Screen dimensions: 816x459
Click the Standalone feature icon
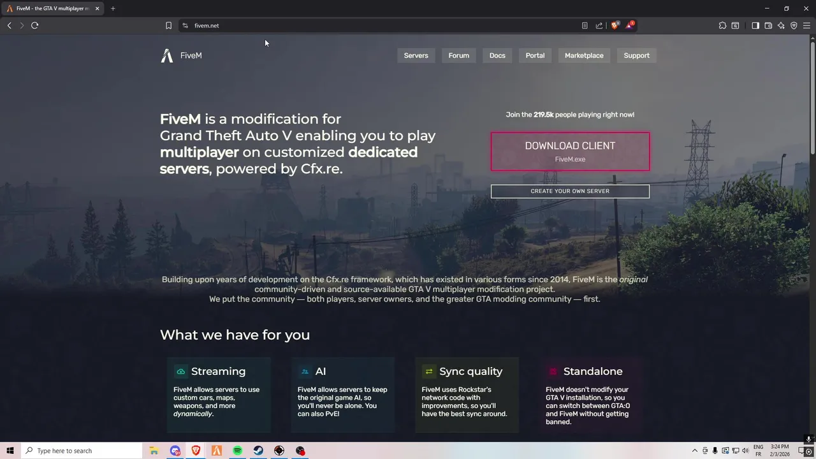click(x=553, y=372)
